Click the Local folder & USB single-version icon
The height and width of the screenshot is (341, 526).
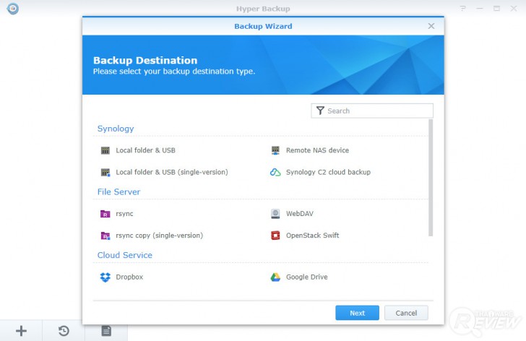(x=105, y=173)
